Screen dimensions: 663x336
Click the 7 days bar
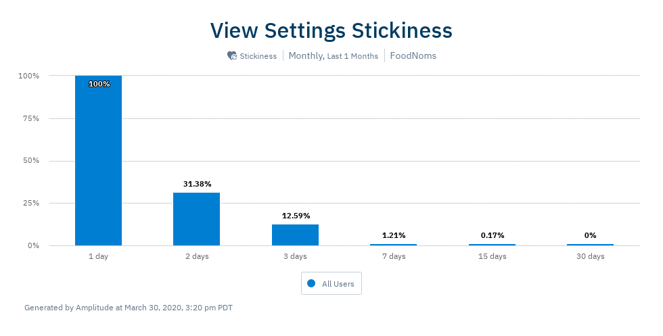coord(394,245)
